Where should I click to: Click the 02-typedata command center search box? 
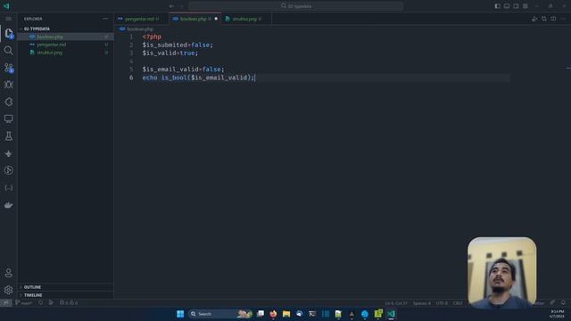pyautogui.click(x=295, y=6)
